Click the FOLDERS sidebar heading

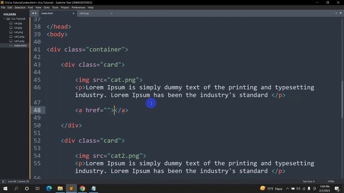point(10,14)
